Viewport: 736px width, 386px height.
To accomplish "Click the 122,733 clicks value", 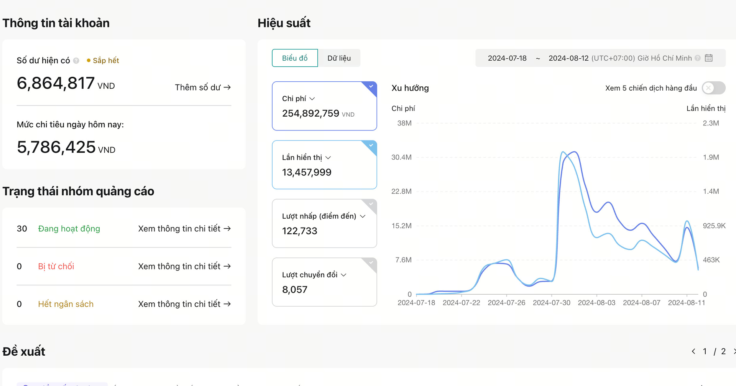I will point(300,231).
